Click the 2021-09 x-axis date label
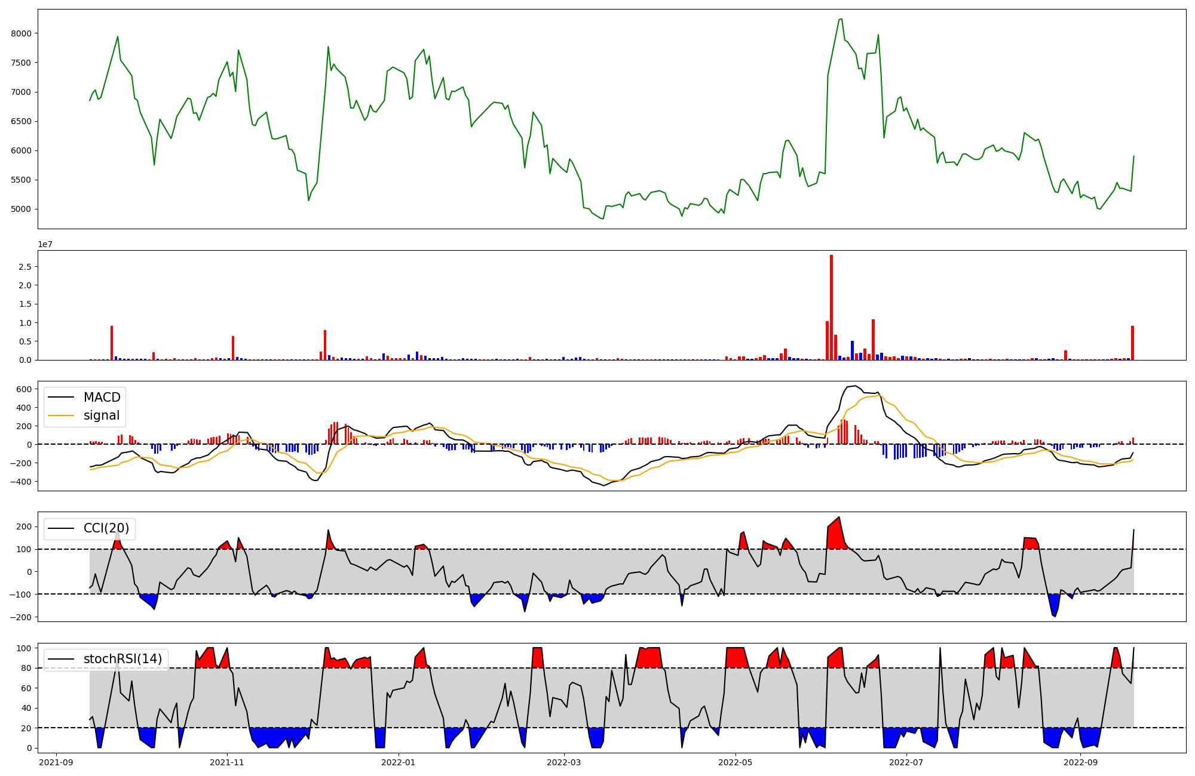Viewport: 1195px width, 776px height. click(57, 762)
